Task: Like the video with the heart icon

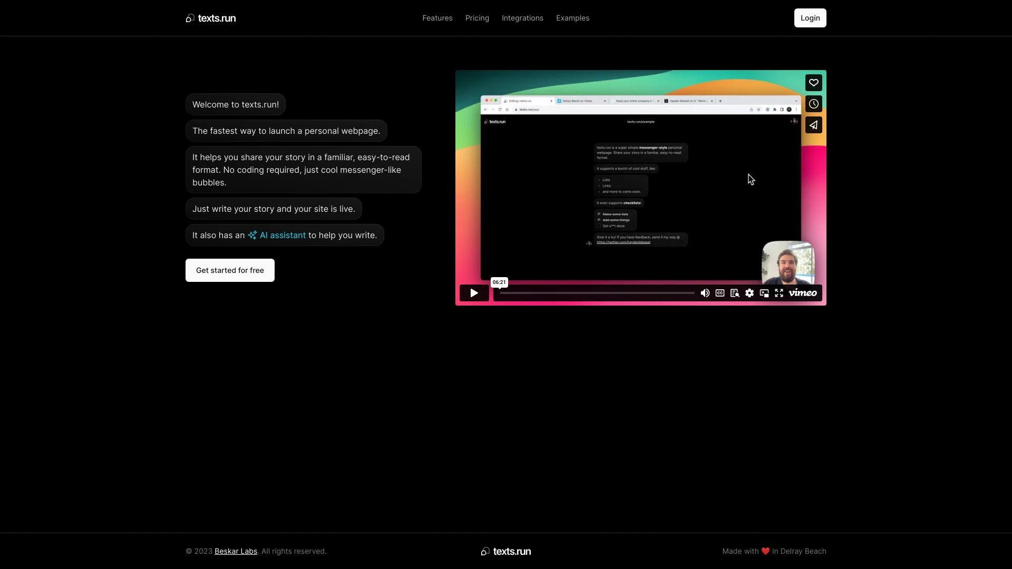Action: pyautogui.click(x=813, y=82)
